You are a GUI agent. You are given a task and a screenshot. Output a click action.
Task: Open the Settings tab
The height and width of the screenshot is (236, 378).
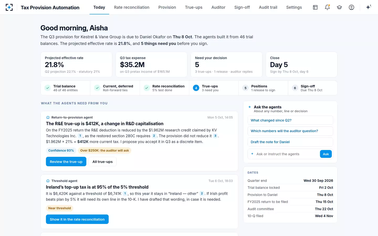(294, 7)
